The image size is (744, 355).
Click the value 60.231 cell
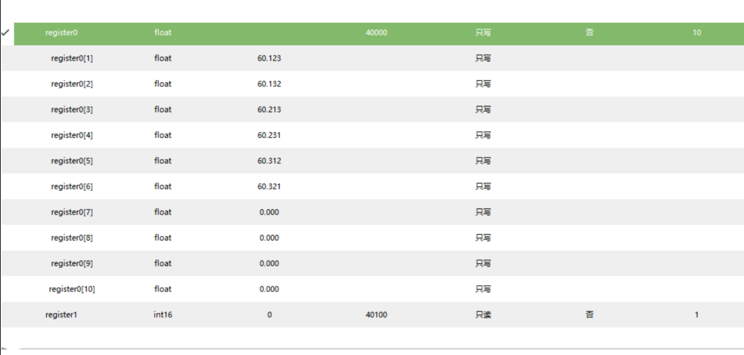[x=269, y=135]
